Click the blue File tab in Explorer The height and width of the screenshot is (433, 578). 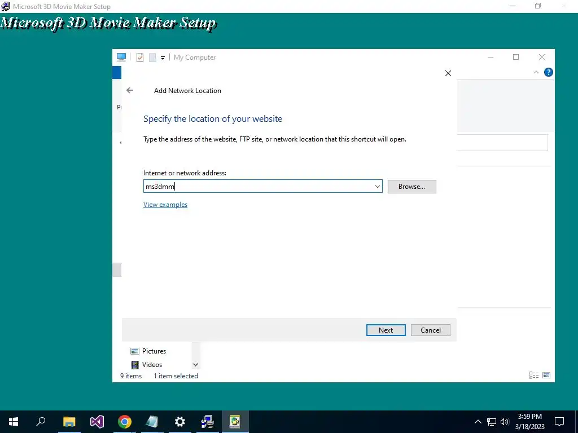116,72
